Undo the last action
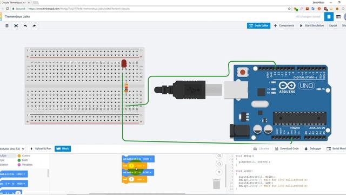The image size is (346, 195). coord(25,25)
